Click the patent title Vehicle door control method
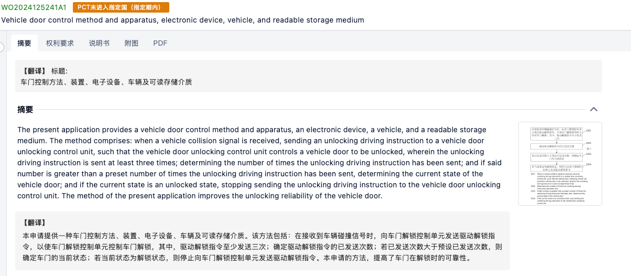Image resolution: width=631 pixels, height=276 pixels. click(182, 20)
